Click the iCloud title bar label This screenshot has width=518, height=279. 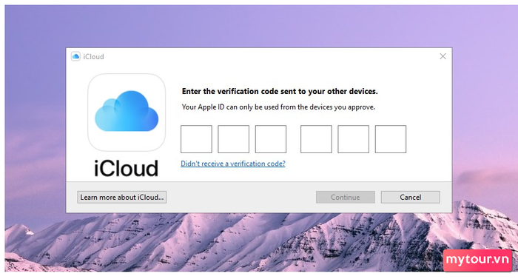(x=93, y=57)
